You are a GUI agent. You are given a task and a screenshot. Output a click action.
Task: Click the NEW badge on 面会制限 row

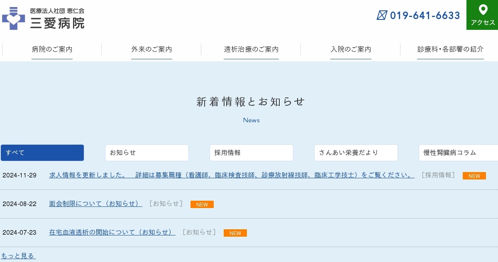pos(202,204)
